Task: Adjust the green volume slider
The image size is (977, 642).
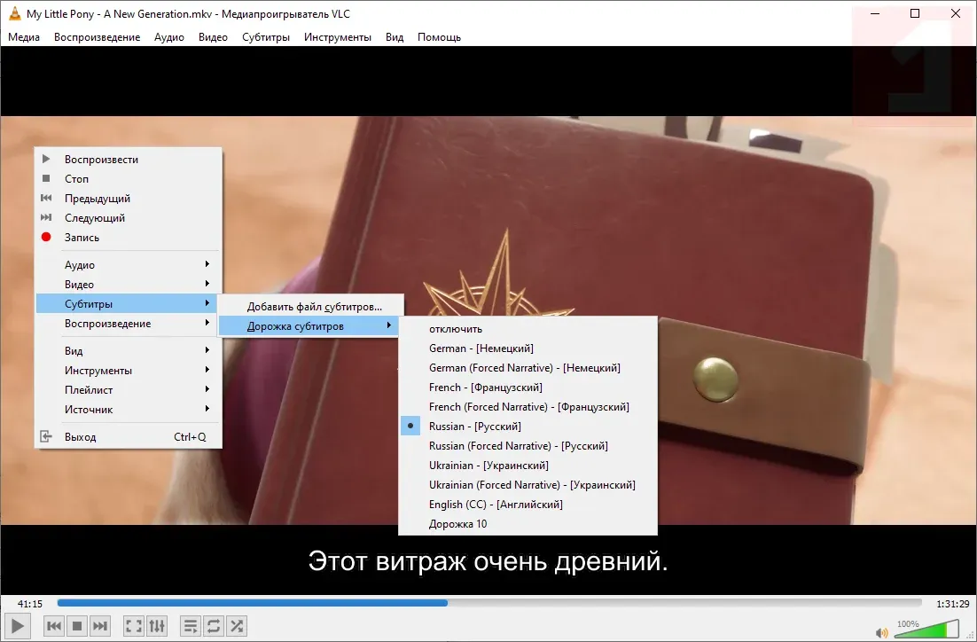Action: pyautogui.click(x=926, y=629)
